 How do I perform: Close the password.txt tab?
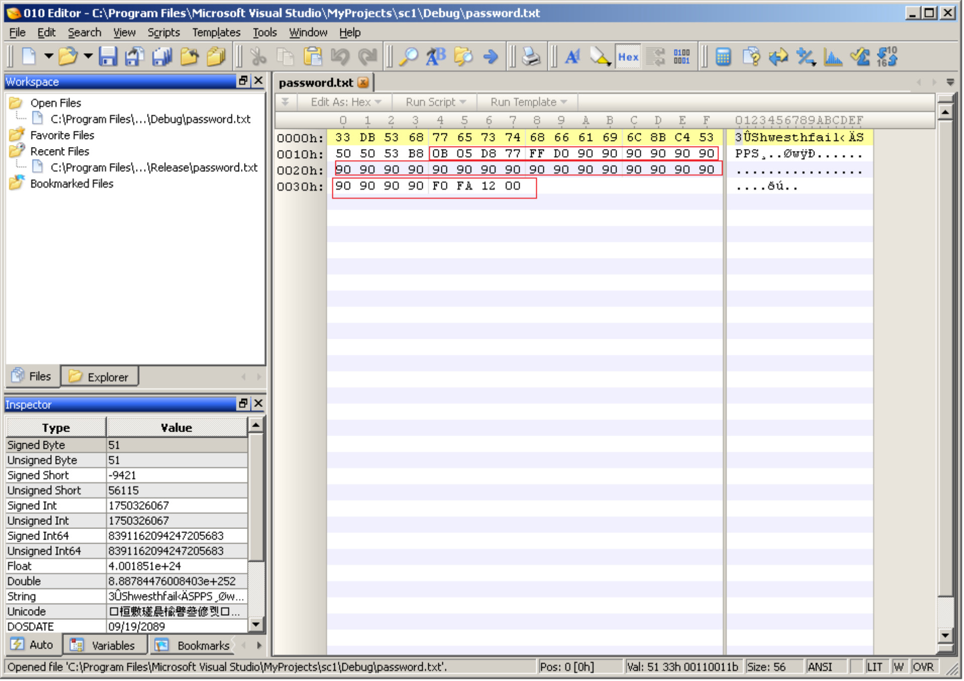point(363,83)
